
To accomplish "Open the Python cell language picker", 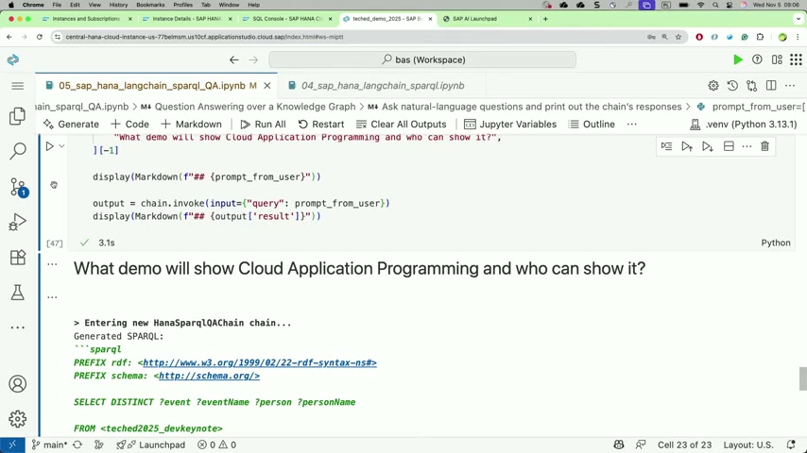I will tap(776, 243).
